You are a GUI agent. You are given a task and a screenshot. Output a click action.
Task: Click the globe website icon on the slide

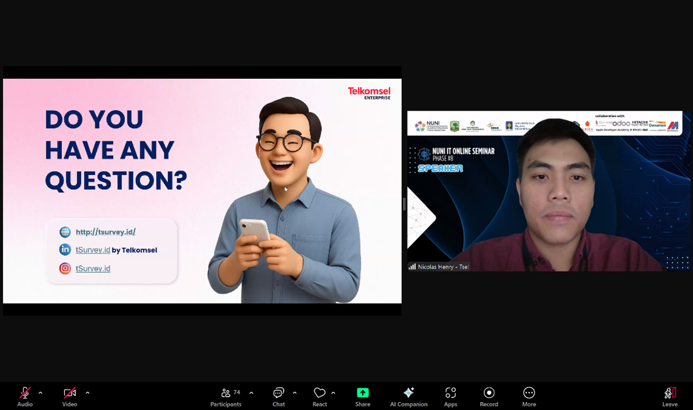65,232
